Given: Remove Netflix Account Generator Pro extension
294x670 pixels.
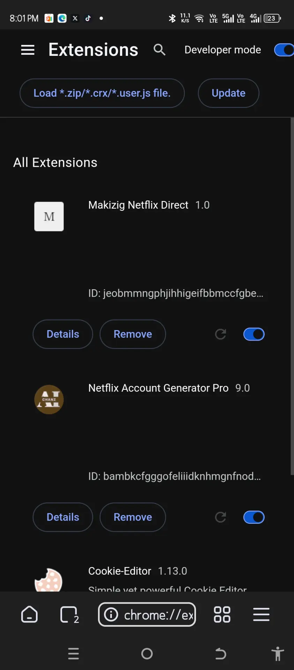Looking at the screenshot, I should pos(133,517).
